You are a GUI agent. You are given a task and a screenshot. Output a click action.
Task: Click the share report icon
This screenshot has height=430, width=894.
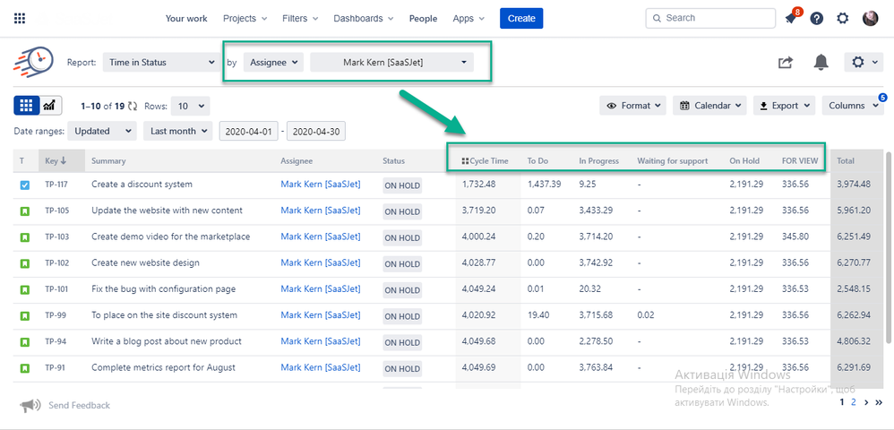pyautogui.click(x=786, y=63)
